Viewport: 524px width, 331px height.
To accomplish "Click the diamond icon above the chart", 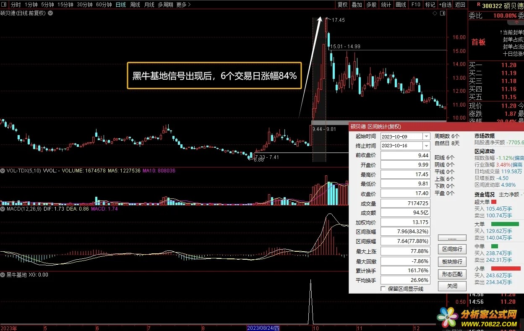I will click(435, 13).
